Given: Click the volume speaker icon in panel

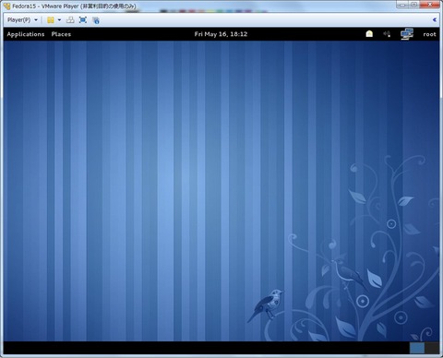Looking at the screenshot, I should (387, 34).
